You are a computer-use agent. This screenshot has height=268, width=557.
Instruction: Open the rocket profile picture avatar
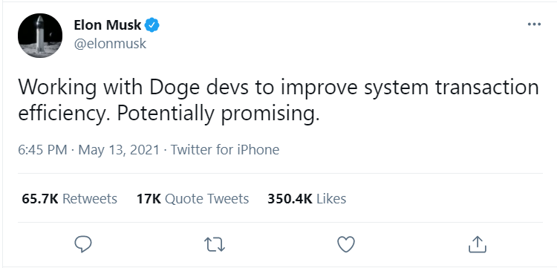(40, 36)
